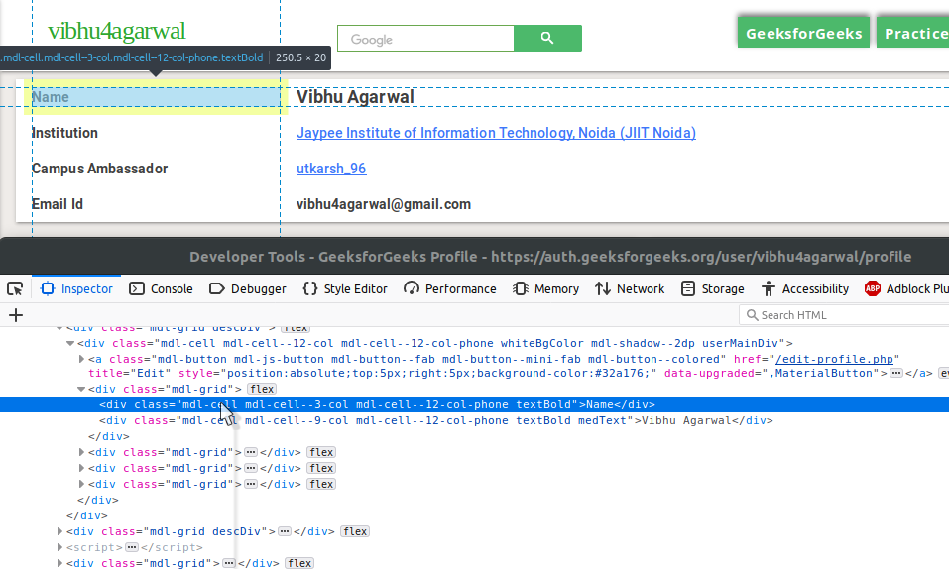949x569 pixels.
Task: Switch to the Debugger tab
Action: click(x=248, y=288)
